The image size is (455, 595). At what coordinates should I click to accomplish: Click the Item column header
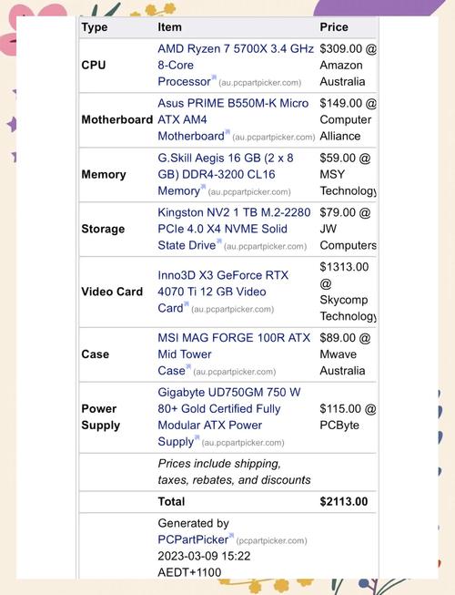(x=170, y=27)
